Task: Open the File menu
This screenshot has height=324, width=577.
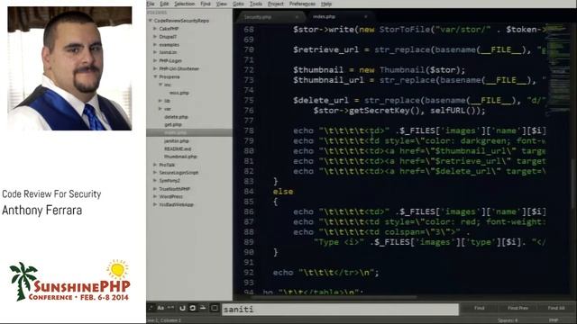Action: click(151, 4)
